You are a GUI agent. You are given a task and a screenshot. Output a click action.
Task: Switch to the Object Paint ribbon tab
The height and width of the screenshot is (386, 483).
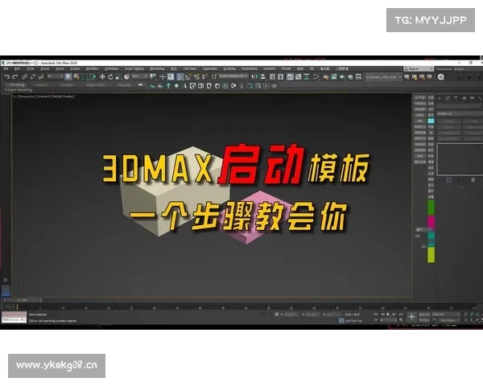pos(96,84)
